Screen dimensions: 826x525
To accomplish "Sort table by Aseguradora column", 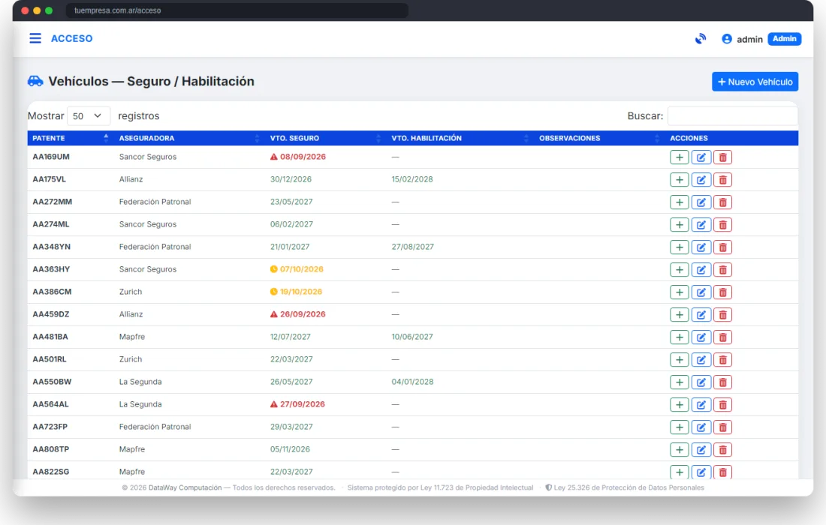I will 190,138.
